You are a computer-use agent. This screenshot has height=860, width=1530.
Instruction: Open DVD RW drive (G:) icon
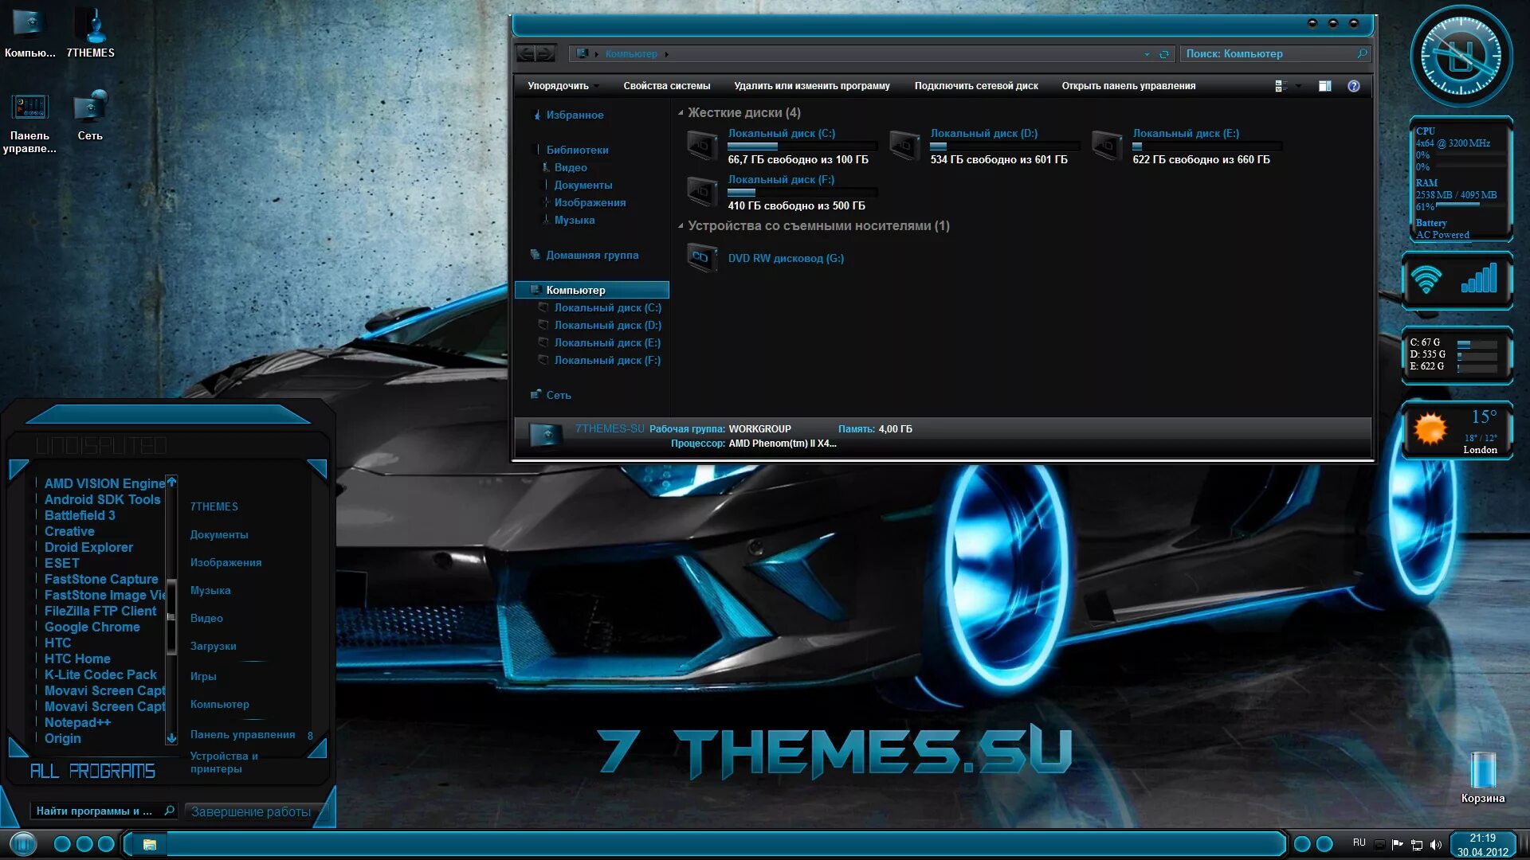click(702, 258)
